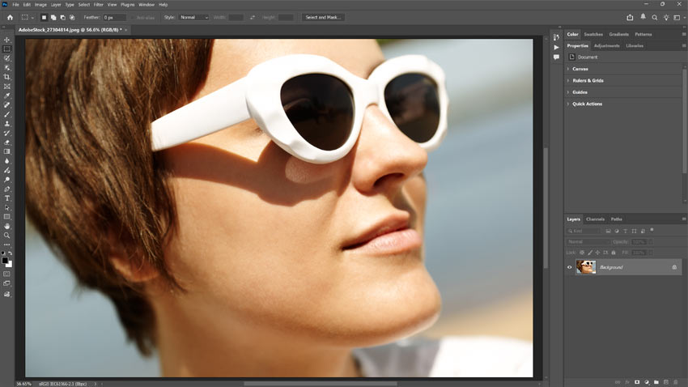Viewport: 688px width, 387px height.
Task: Select the Crop tool
Action: [x=7, y=77]
